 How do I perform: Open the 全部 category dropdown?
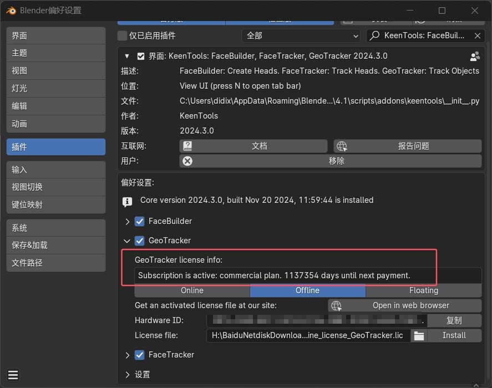click(301, 36)
